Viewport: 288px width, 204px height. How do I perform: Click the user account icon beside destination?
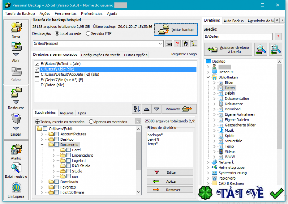(185, 44)
